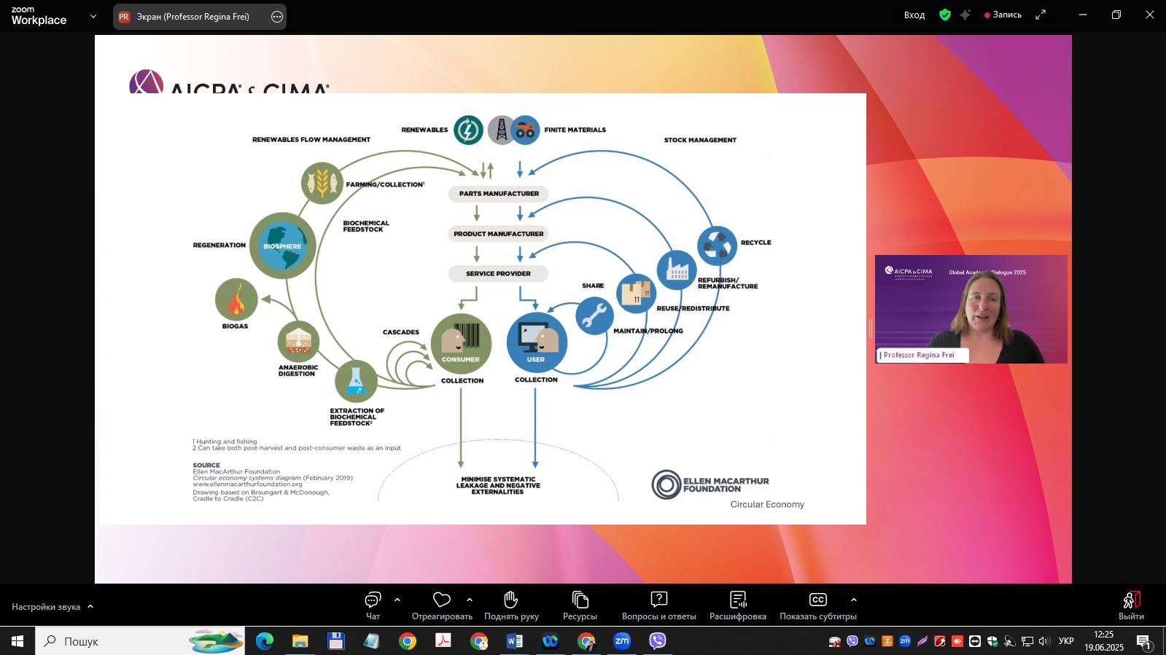Expand the chevron beside Настройки звука

90,606
